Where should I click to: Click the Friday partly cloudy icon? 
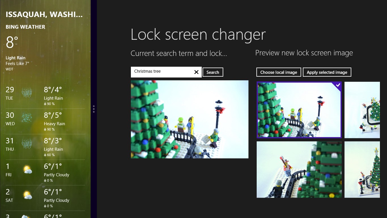click(x=27, y=170)
